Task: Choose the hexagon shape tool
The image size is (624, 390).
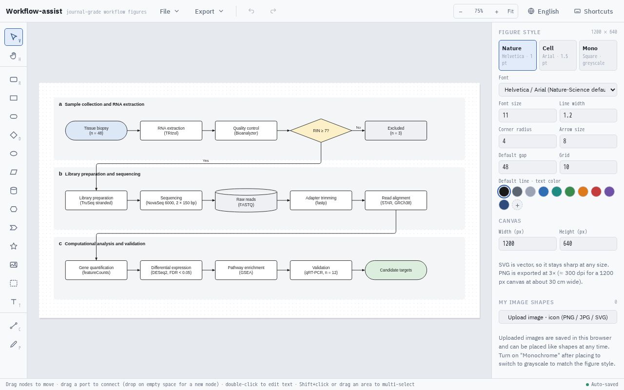Action: tap(14, 209)
